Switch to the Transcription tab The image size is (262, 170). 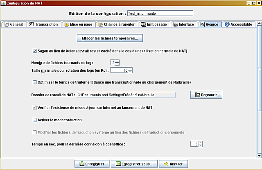point(44,25)
